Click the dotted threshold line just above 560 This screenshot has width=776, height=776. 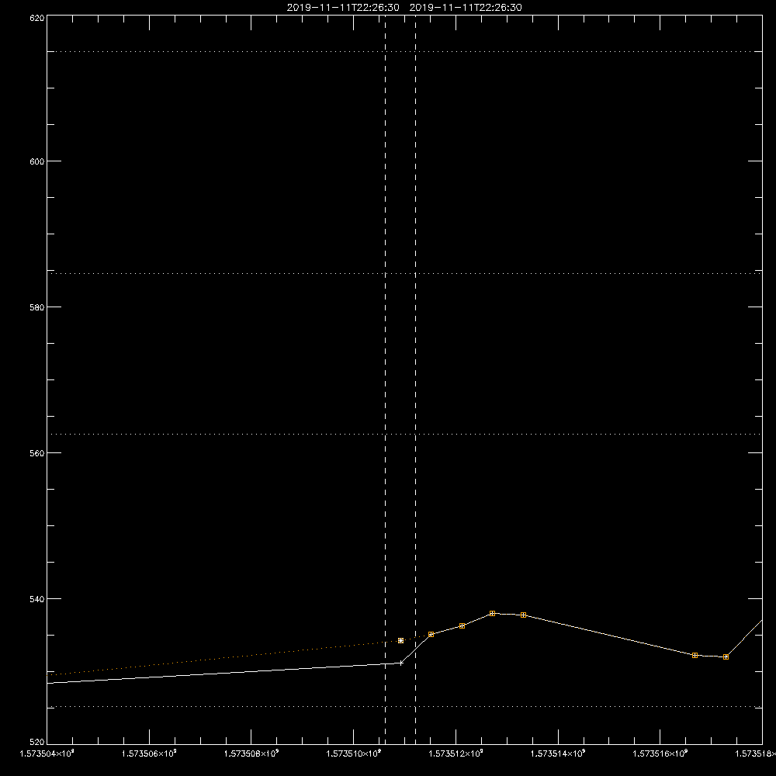coord(404,434)
